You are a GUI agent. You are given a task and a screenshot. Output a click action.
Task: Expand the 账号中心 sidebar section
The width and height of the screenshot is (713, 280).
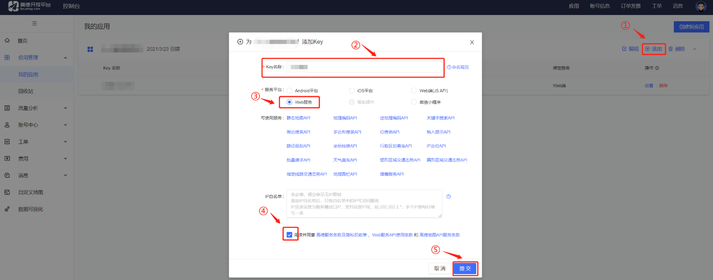pyautogui.click(x=65, y=125)
